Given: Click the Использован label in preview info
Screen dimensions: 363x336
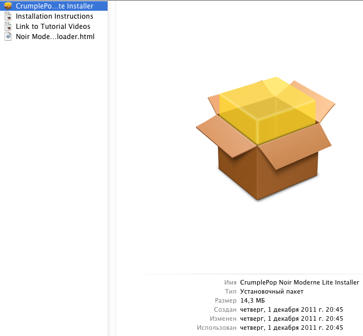Looking at the screenshot, I should tap(217, 328).
